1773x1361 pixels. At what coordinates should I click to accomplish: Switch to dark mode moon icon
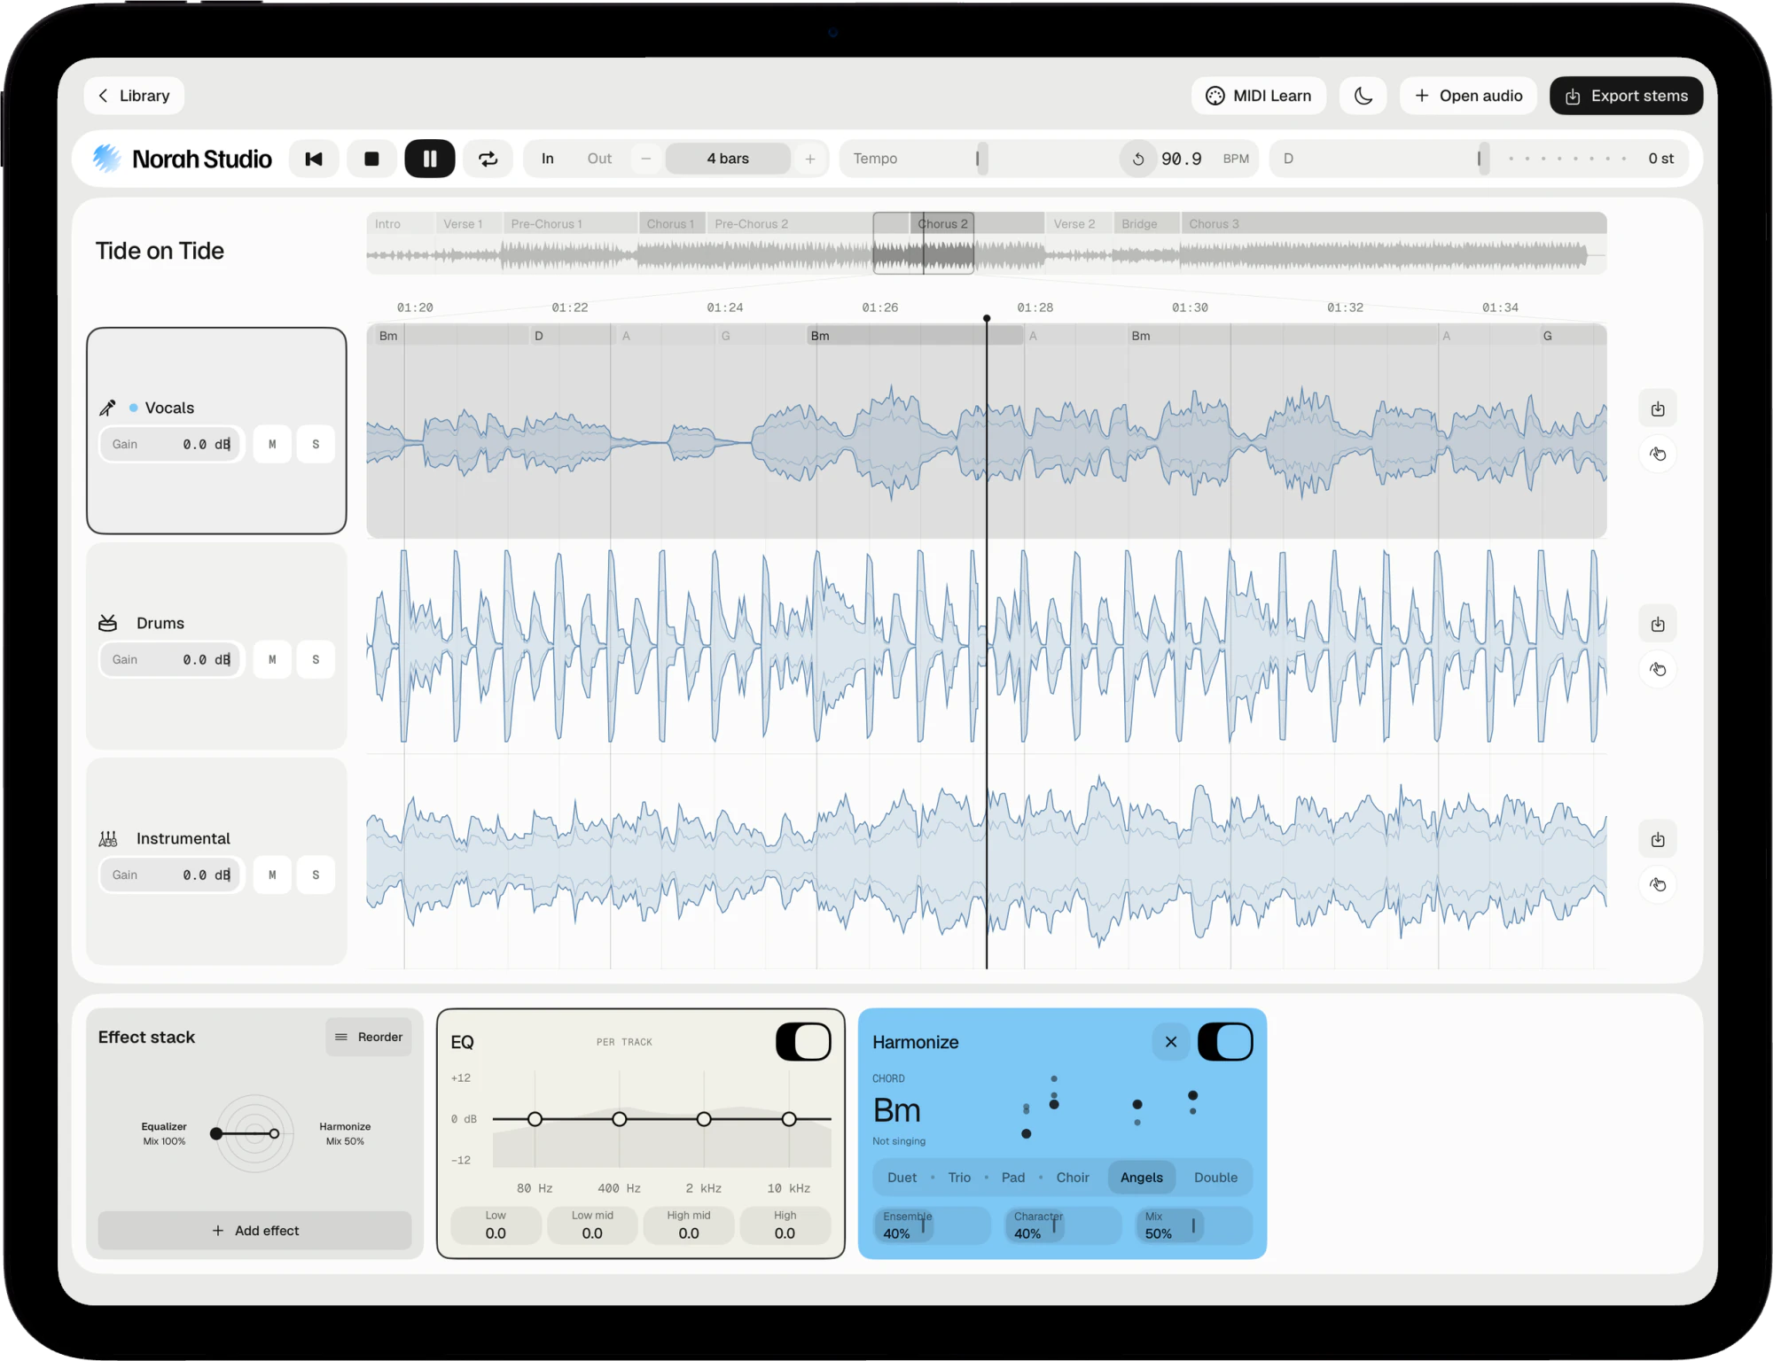(x=1363, y=96)
